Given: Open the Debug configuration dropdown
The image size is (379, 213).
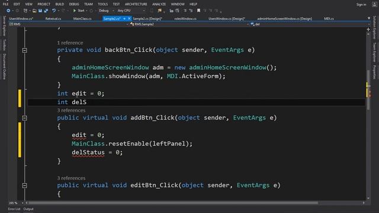Looking at the screenshot, I should tap(107, 11).
